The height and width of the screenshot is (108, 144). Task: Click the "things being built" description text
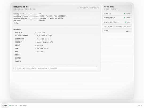(x=45, y=42)
